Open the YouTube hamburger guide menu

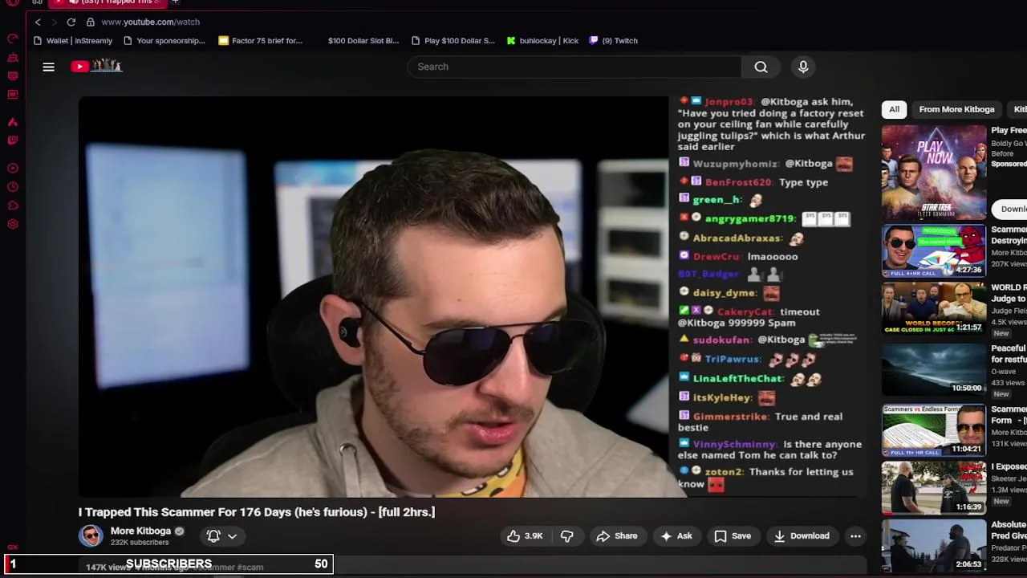tap(48, 67)
